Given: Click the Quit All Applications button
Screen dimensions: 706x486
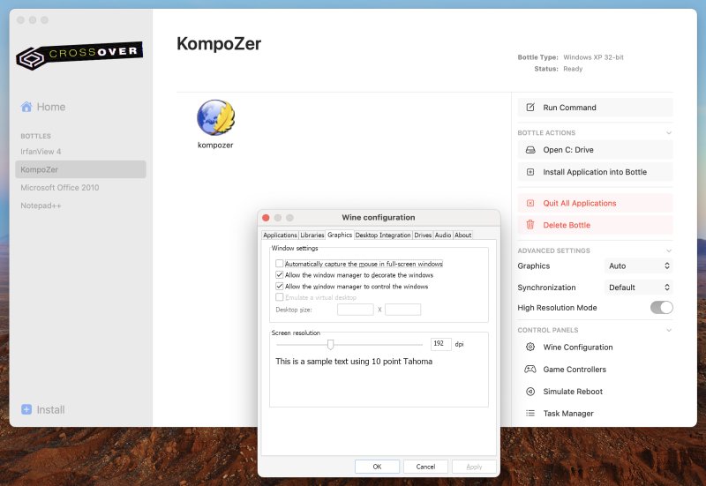Looking at the screenshot, I should click(595, 203).
